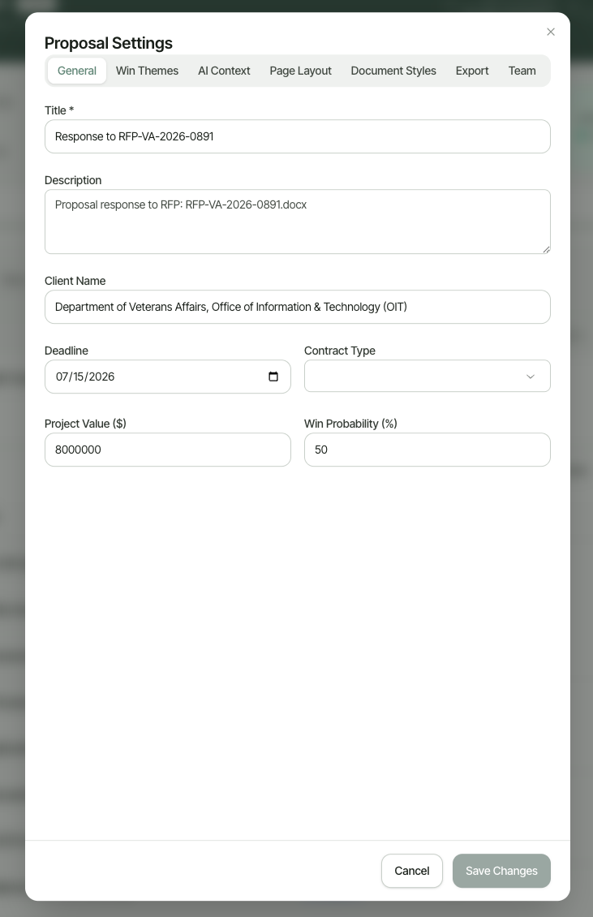Switch to the General tab
The image size is (593, 917).
[x=76, y=71]
